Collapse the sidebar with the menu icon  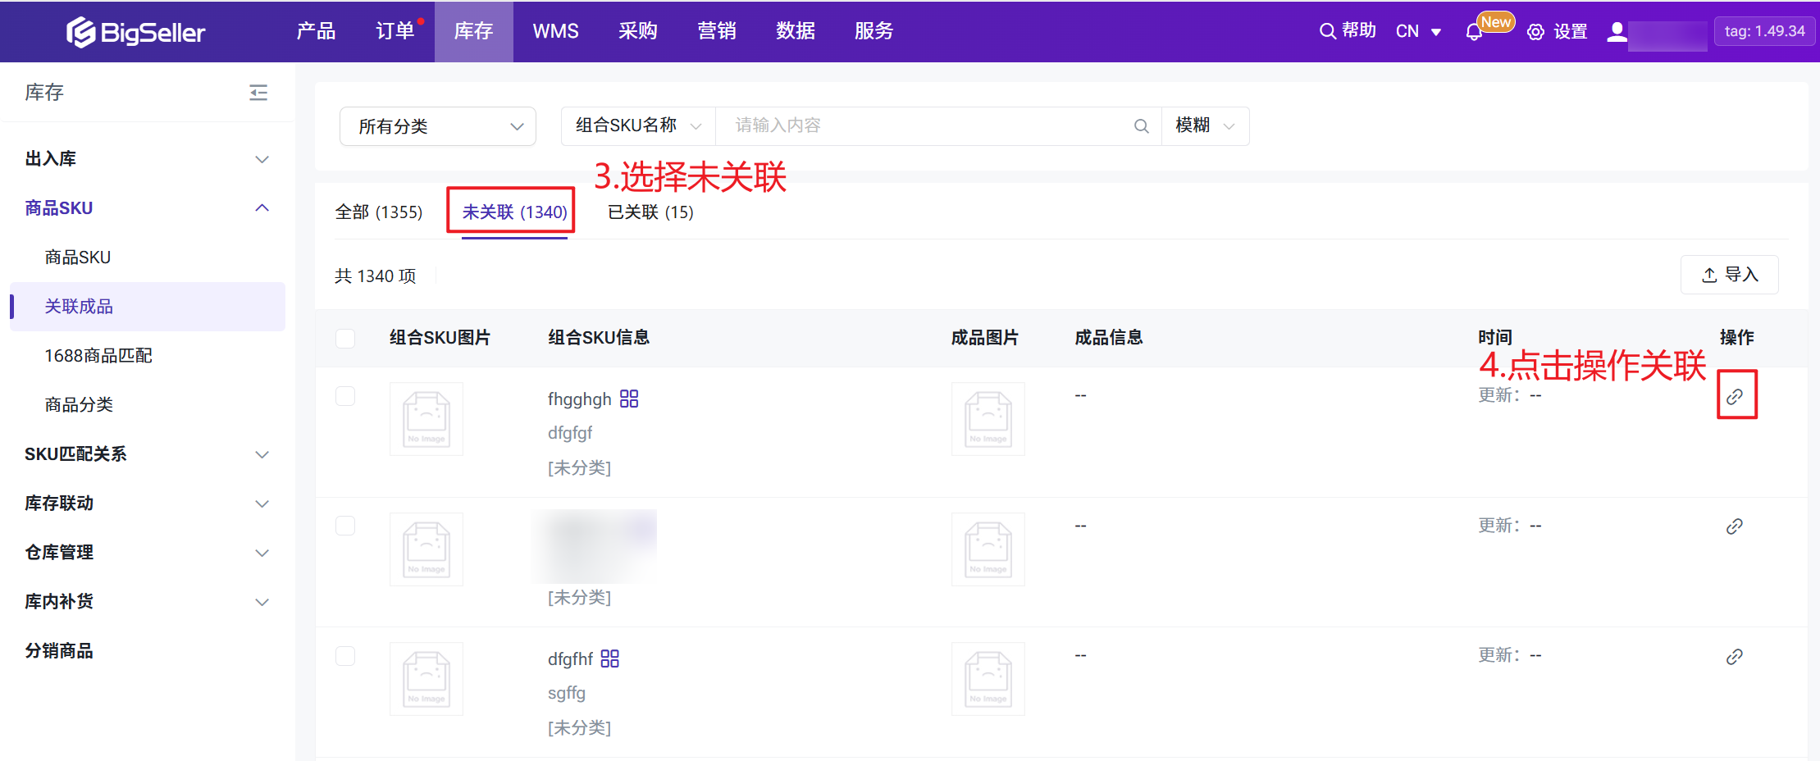pos(258,93)
